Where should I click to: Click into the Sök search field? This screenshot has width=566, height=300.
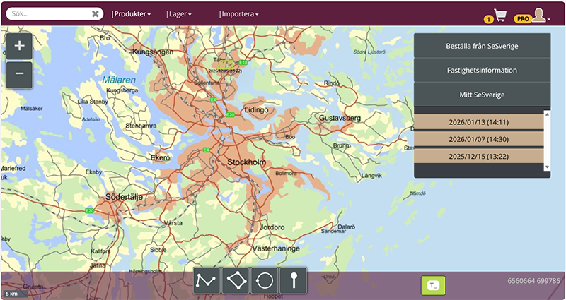(48, 13)
